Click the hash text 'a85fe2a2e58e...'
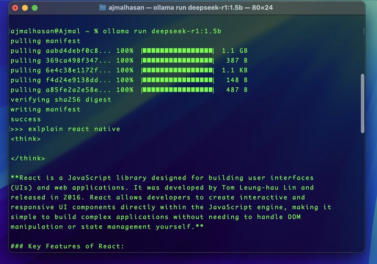This screenshot has width=377, height=264. point(78,90)
